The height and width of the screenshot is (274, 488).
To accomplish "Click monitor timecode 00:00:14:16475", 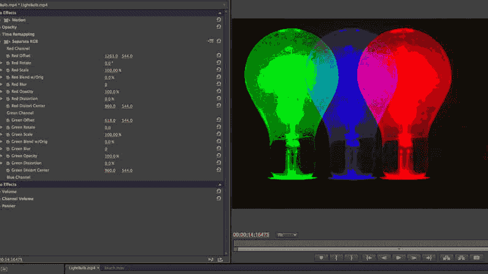I will (x=251, y=235).
